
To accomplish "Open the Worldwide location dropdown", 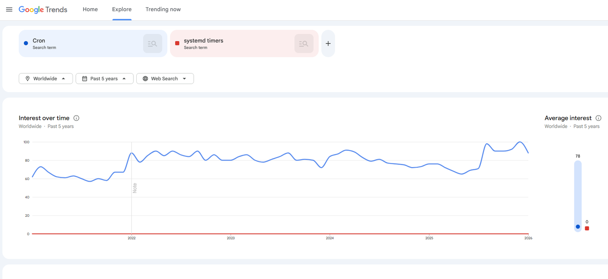I will click(x=46, y=78).
